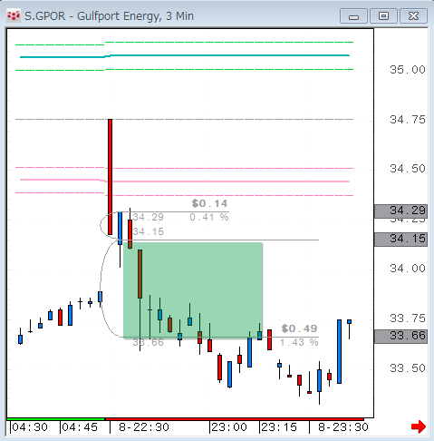The width and height of the screenshot is (434, 441).
Task: Click the 34.75 price axis label
Action: tap(408, 120)
